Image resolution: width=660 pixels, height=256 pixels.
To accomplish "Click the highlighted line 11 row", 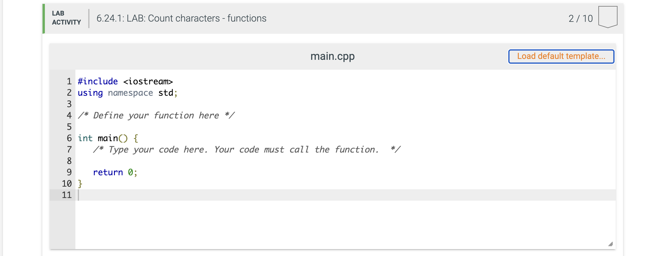I will pos(209,195).
